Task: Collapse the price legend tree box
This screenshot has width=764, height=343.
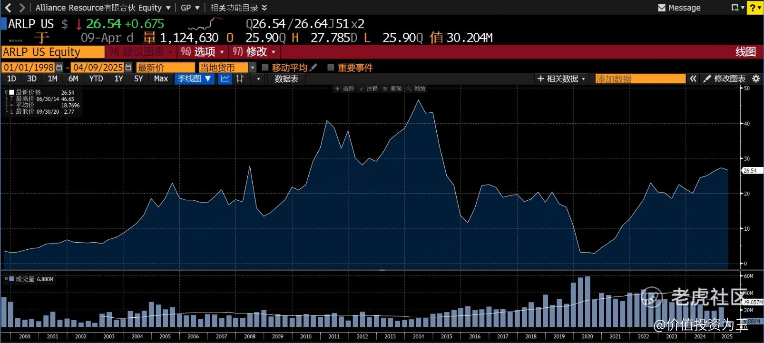Action: (x=7, y=92)
